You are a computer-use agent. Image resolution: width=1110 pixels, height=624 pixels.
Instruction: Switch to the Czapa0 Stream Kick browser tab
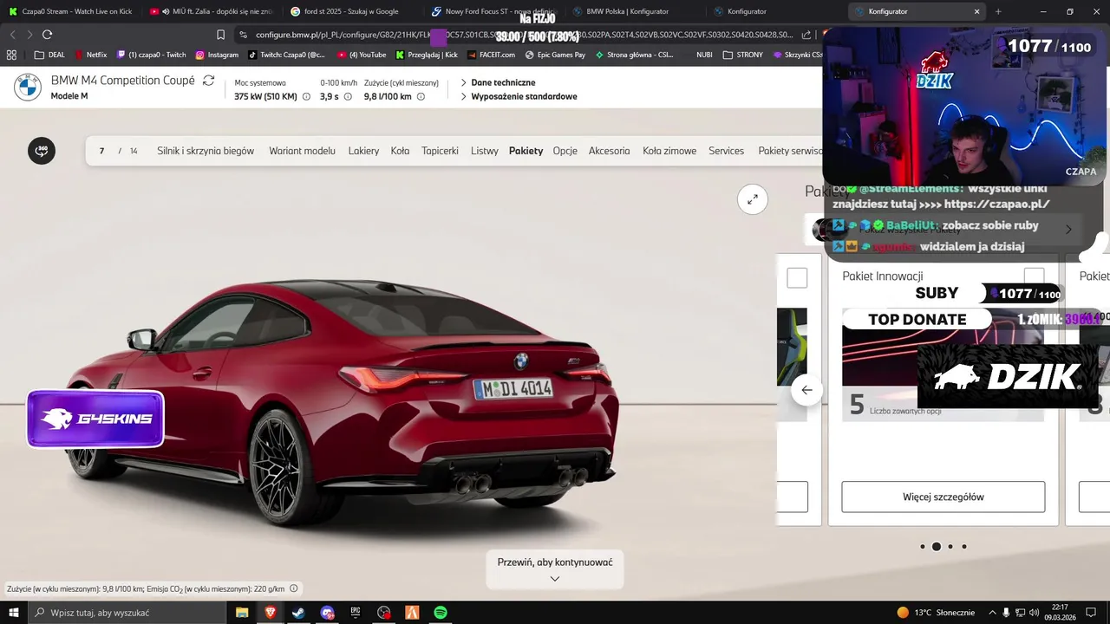[x=69, y=11]
